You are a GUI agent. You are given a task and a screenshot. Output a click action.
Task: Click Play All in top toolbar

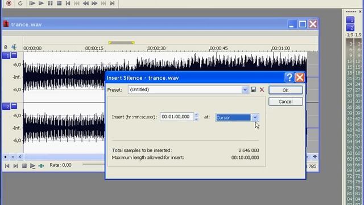click(x=32, y=3)
